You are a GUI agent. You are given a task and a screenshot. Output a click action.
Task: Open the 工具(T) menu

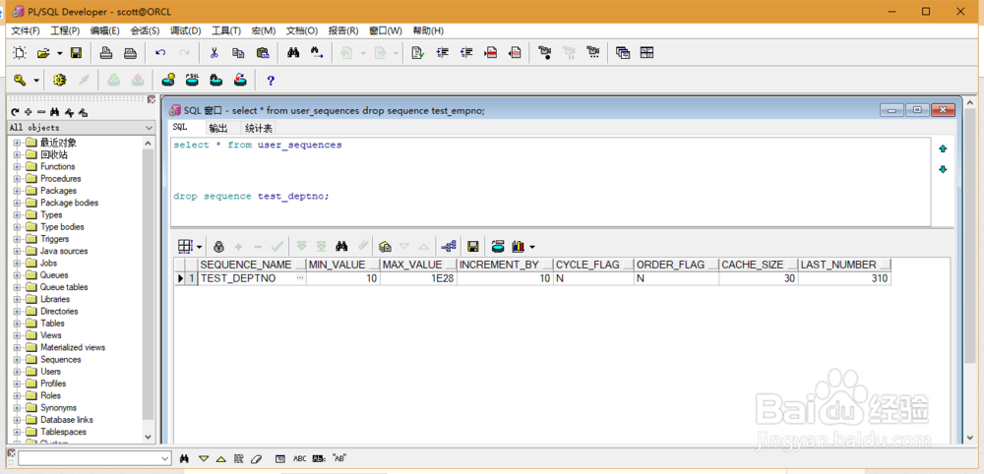tap(226, 30)
